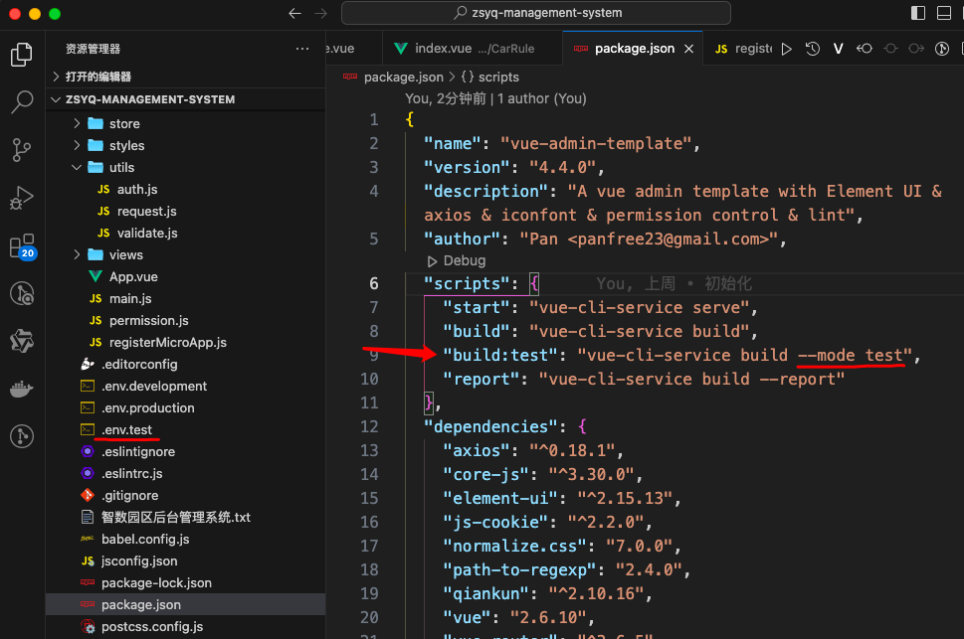The width and height of the screenshot is (964, 639).
Task: Open registerMicroApp.js in the file tree
Action: point(186,342)
